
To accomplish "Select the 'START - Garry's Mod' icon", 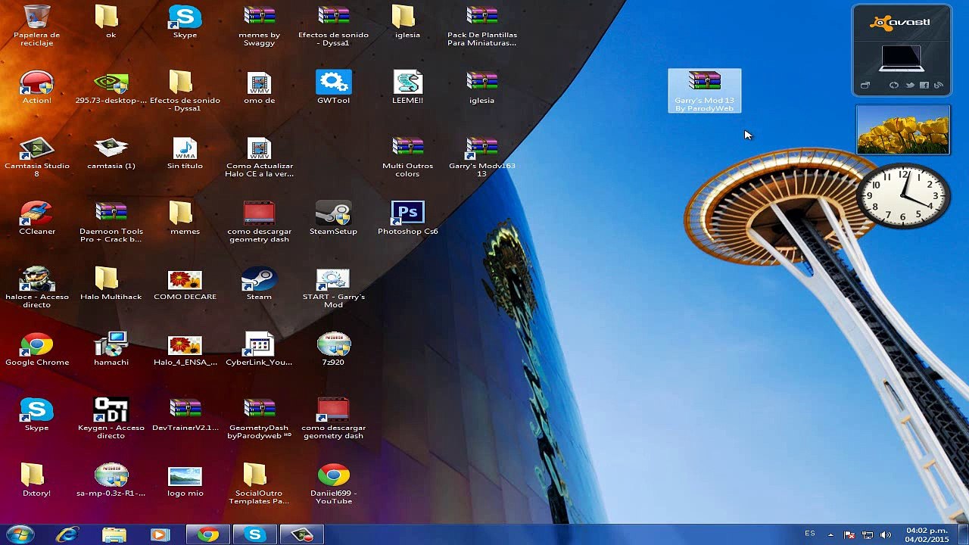I will click(333, 288).
